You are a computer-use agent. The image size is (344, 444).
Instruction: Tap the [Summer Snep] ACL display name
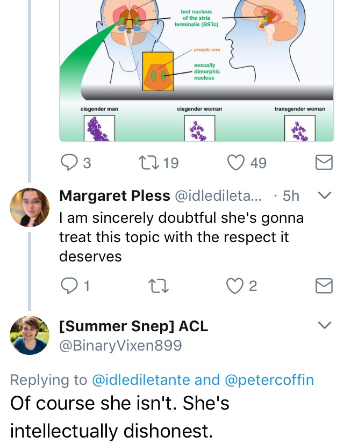click(134, 326)
